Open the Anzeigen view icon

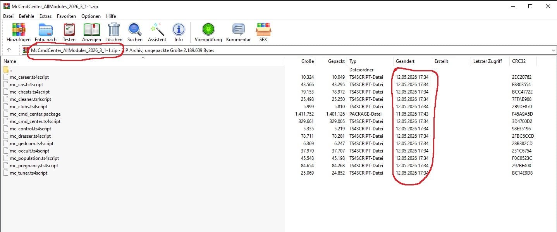click(91, 30)
